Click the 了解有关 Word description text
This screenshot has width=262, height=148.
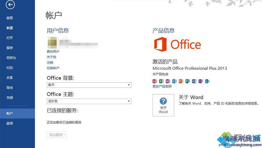coord(219,104)
